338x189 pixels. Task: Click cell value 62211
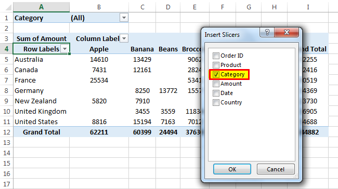tap(99, 132)
